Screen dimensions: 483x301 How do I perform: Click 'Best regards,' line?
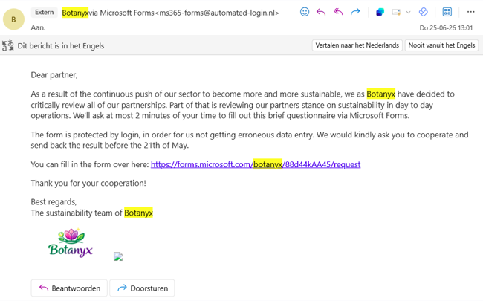(x=54, y=202)
